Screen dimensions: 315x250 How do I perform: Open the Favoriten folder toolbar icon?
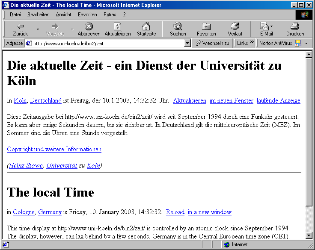coord(206,26)
